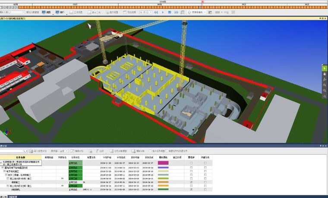Click the icon just right of the globe dropdown
The image size is (328, 198).
pyautogui.click(x=210, y=13)
